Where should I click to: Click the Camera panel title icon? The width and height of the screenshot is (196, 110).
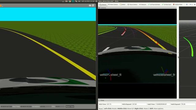tap(99, 8)
